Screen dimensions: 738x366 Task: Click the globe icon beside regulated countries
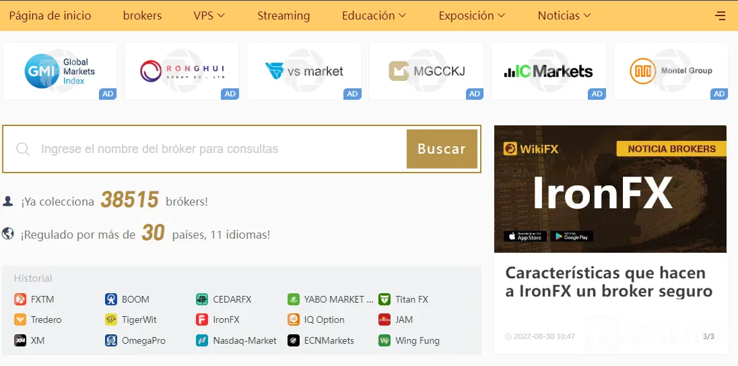pyautogui.click(x=7, y=233)
